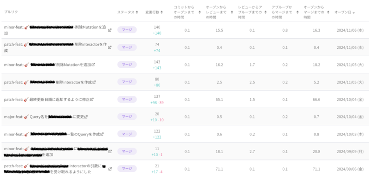The image size is (369, 177).
Task: Open pull request ending 一覧のQueryを作成
Action: click(52, 134)
